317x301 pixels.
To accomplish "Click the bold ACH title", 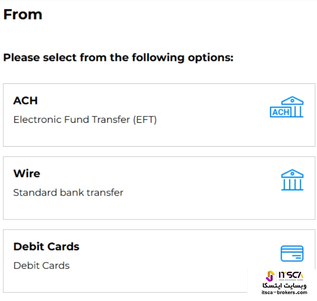I will [x=25, y=101].
